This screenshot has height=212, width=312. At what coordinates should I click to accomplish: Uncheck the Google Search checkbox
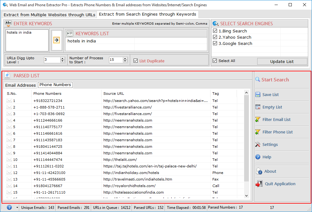coord(215,43)
